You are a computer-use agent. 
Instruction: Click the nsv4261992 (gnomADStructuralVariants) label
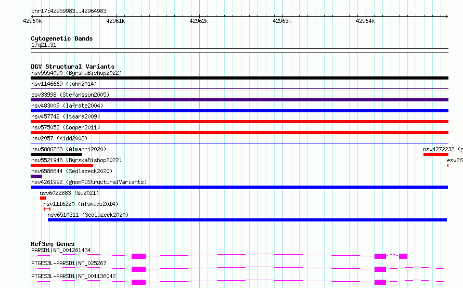[x=89, y=182]
